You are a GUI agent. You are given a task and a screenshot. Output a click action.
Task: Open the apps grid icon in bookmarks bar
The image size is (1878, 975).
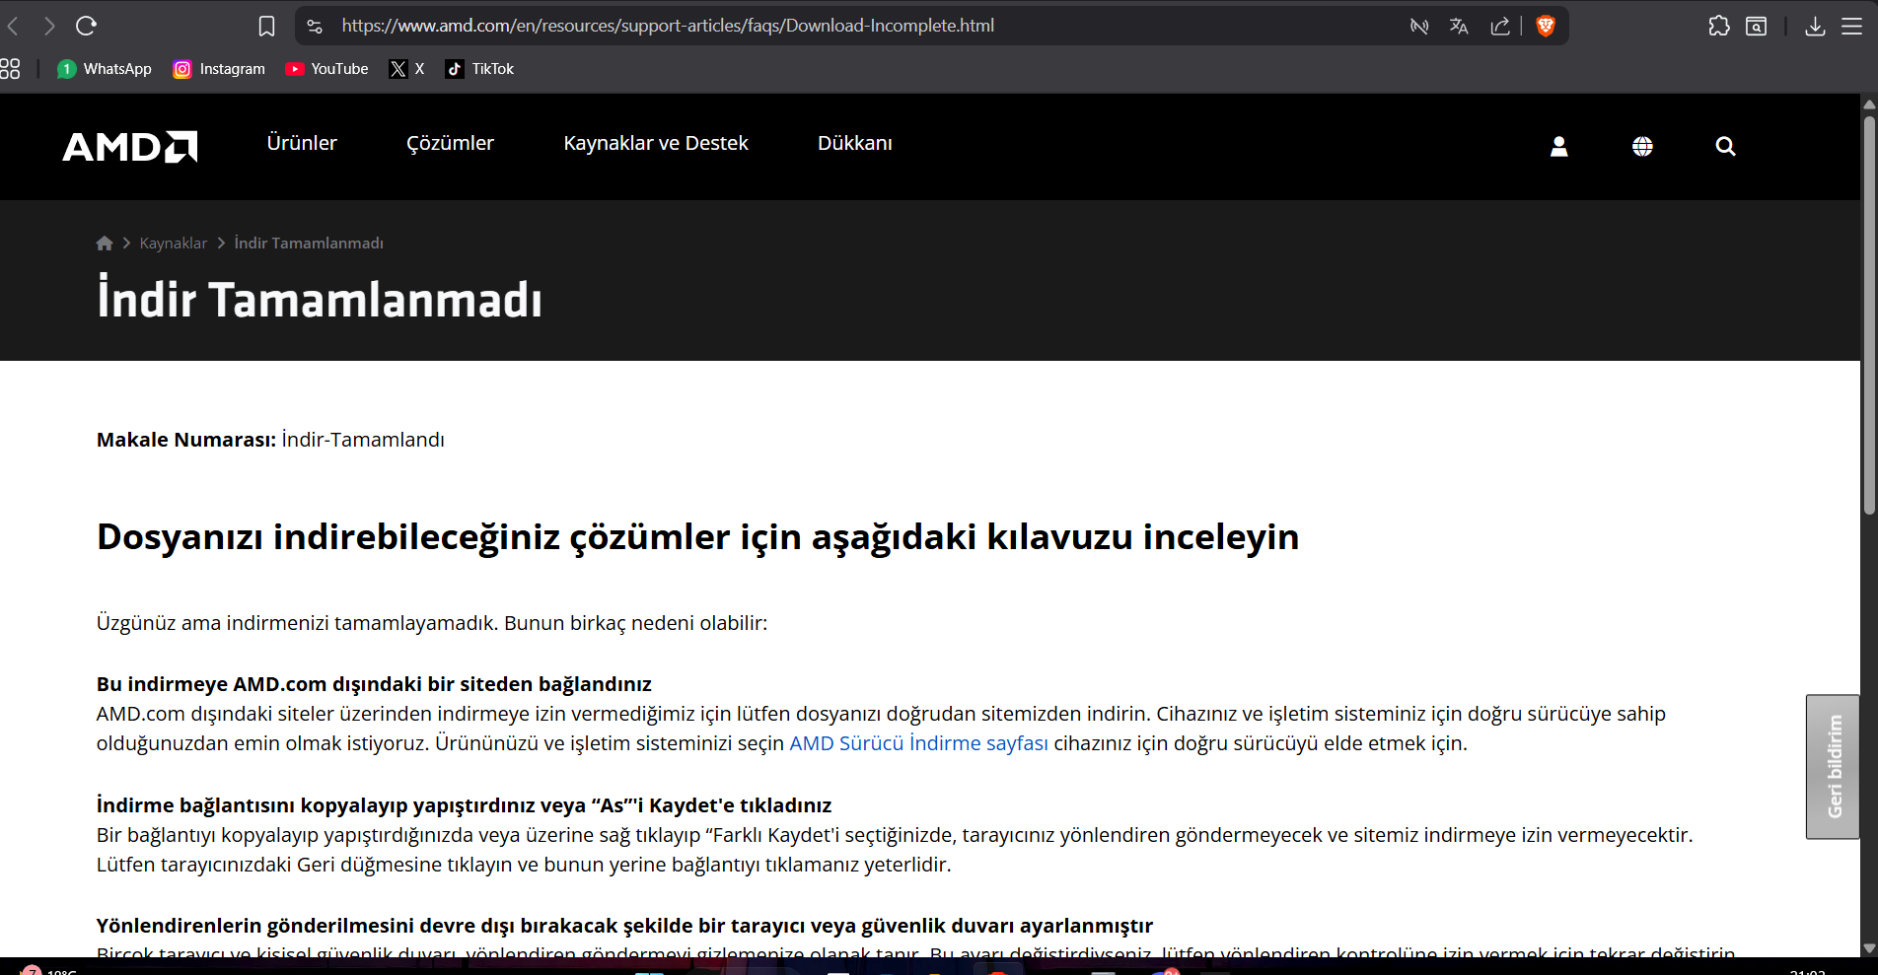click(10, 69)
